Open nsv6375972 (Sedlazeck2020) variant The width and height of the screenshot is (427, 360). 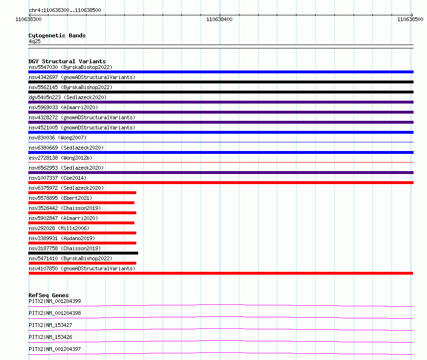pyautogui.click(x=66, y=188)
